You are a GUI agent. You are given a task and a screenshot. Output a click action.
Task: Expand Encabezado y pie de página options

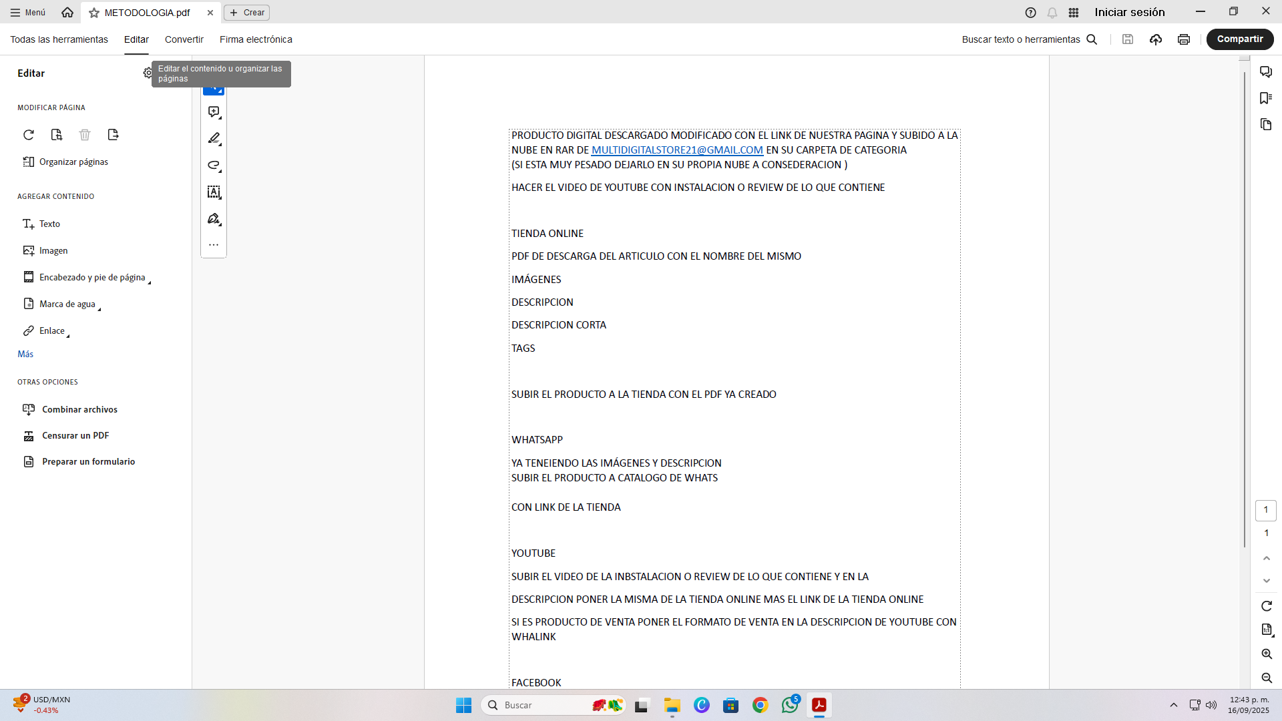92,277
